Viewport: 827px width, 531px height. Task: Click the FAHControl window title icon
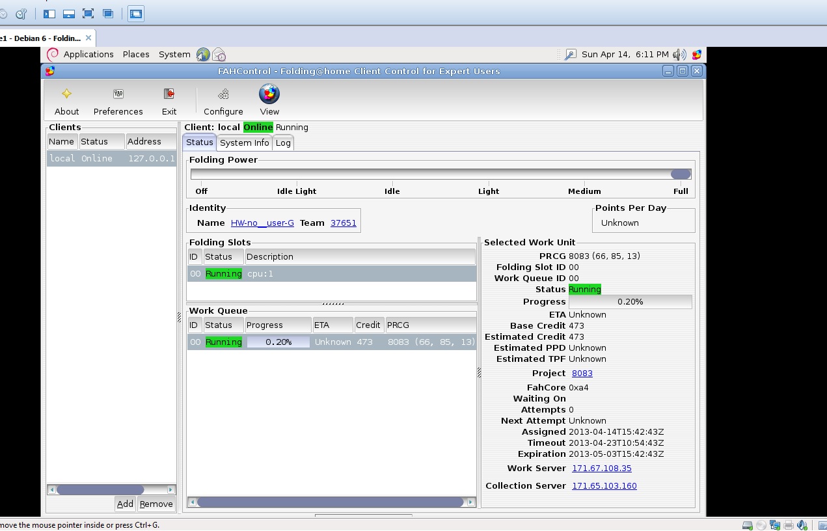[50, 71]
